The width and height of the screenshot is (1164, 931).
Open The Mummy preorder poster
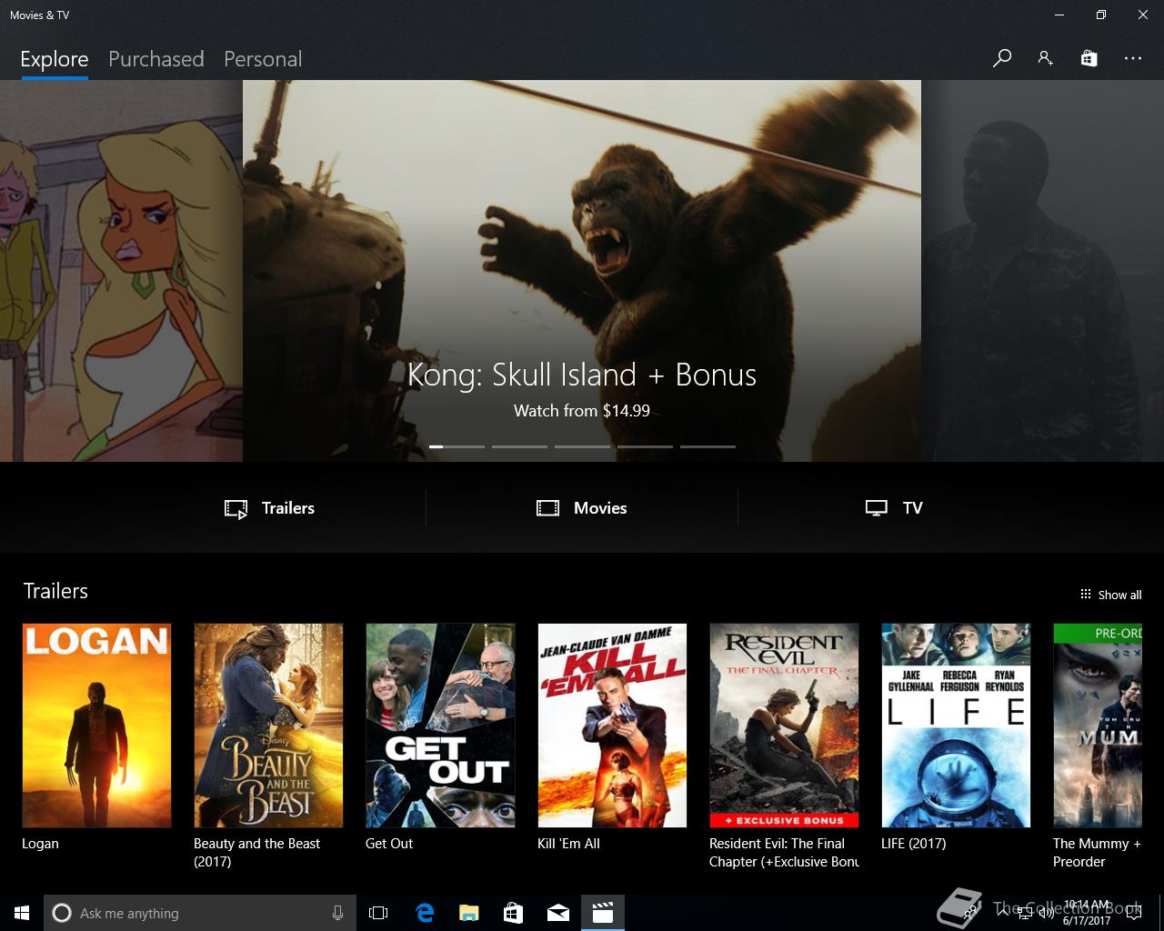(x=1098, y=726)
